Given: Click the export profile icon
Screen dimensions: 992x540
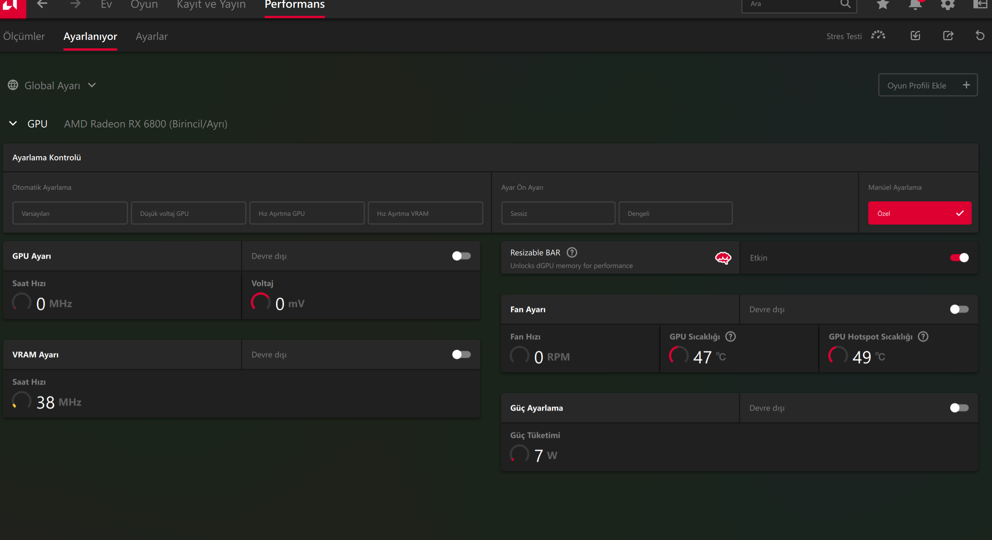Looking at the screenshot, I should 948,36.
